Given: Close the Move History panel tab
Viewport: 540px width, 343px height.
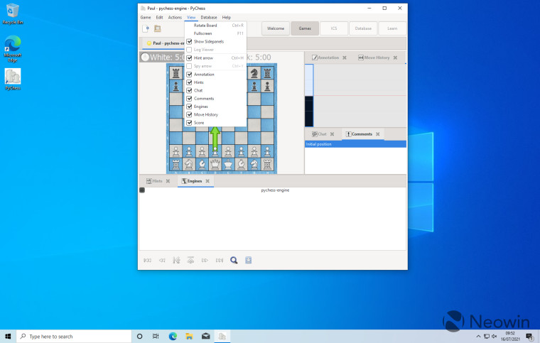Looking at the screenshot, I should [x=395, y=58].
